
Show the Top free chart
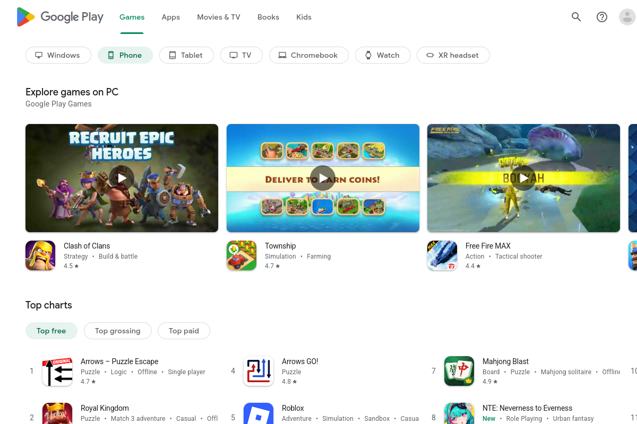[51, 331]
